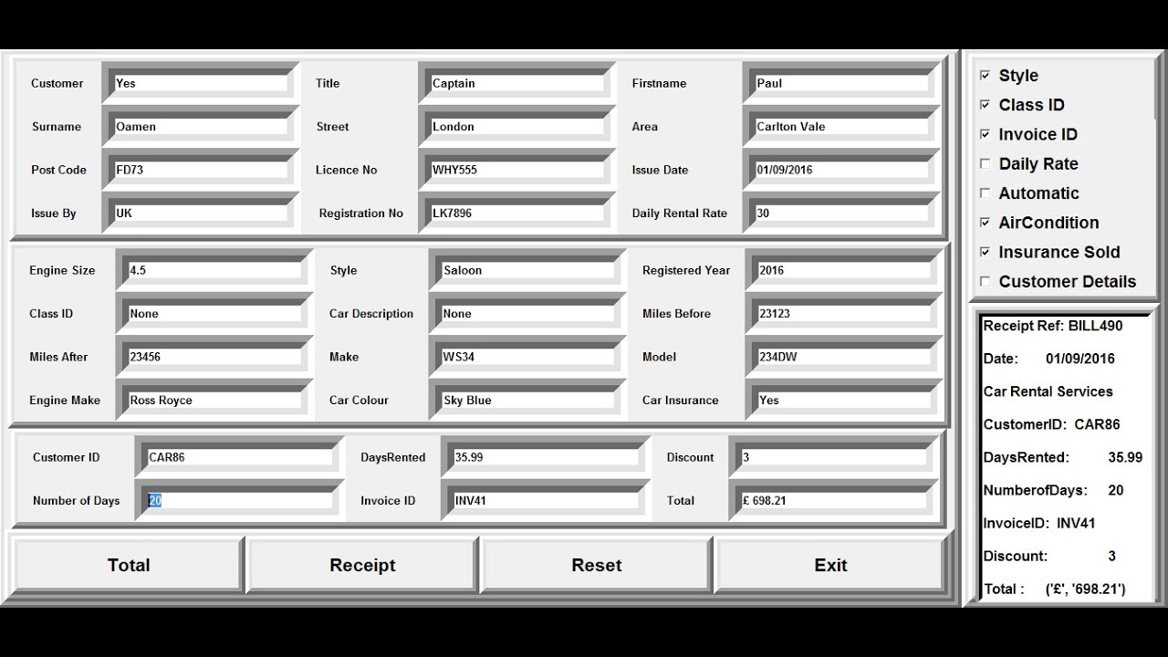1168x657 pixels.
Task: Focus the Invoice ID field INV41
Action: click(546, 500)
